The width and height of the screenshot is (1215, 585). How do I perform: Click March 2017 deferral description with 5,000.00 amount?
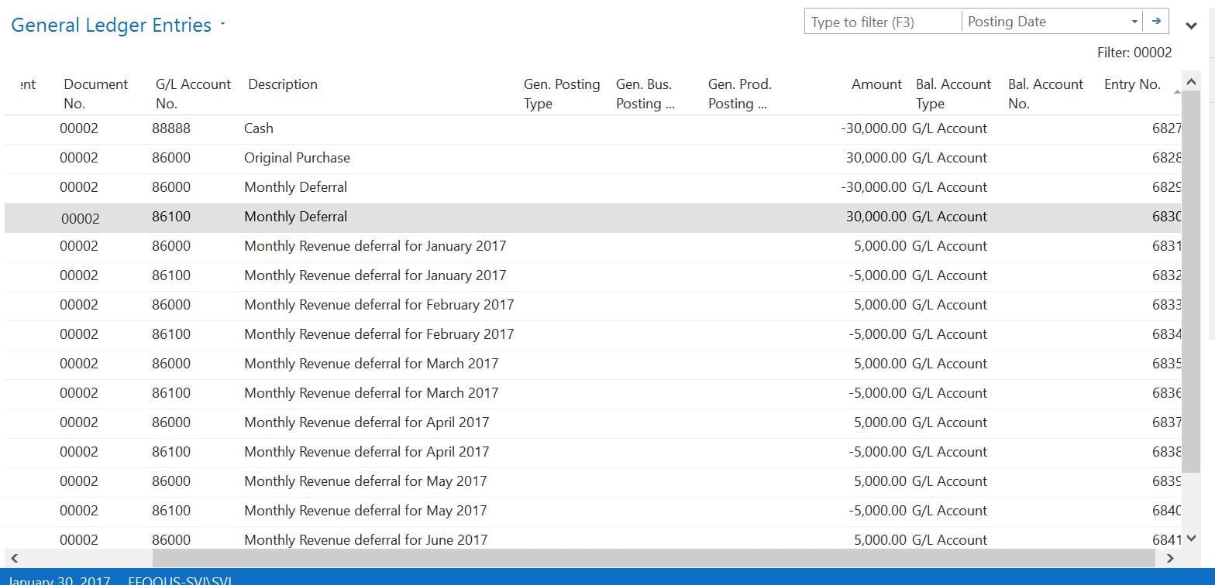pyautogui.click(x=371, y=364)
